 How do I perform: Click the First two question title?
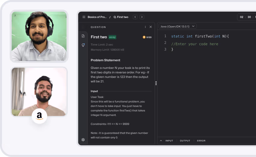pyautogui.click(x=99, y=37)
